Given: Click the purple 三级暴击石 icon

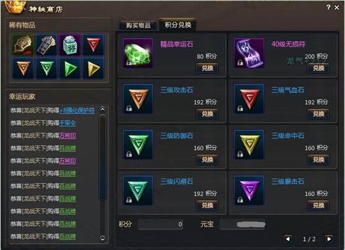Looking at the screenshot, I should [249, 190].
